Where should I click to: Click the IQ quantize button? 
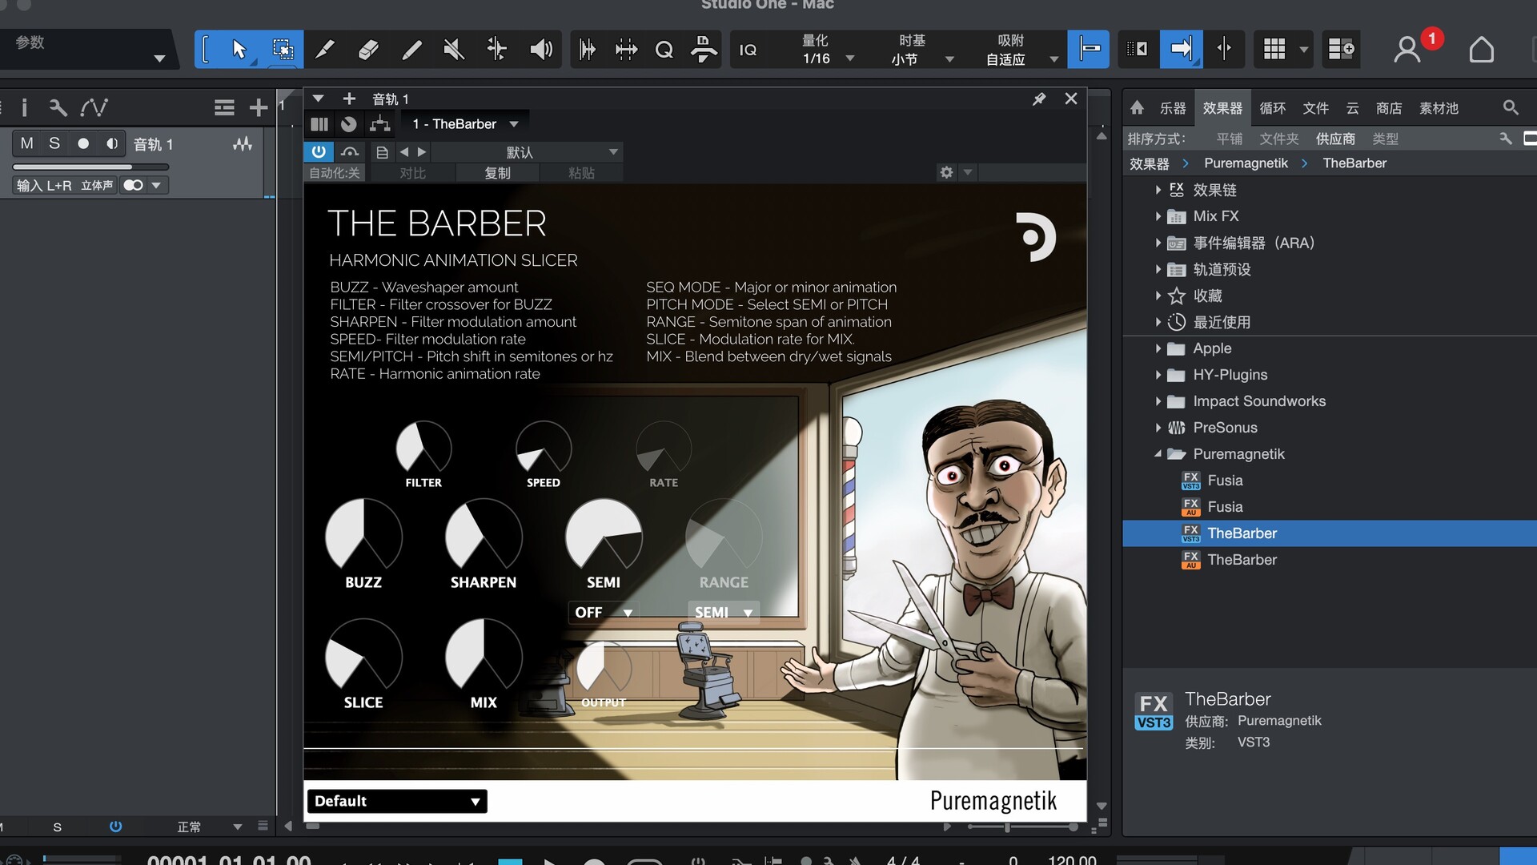coord(748,50)
